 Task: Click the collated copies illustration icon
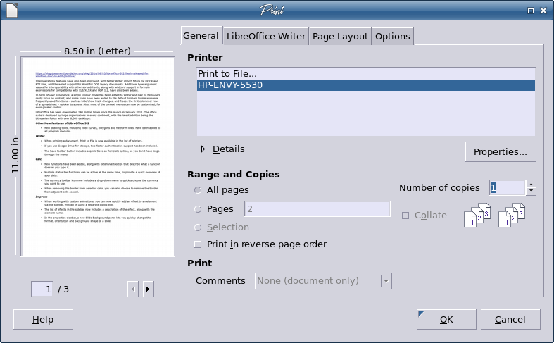click(477, 215)
